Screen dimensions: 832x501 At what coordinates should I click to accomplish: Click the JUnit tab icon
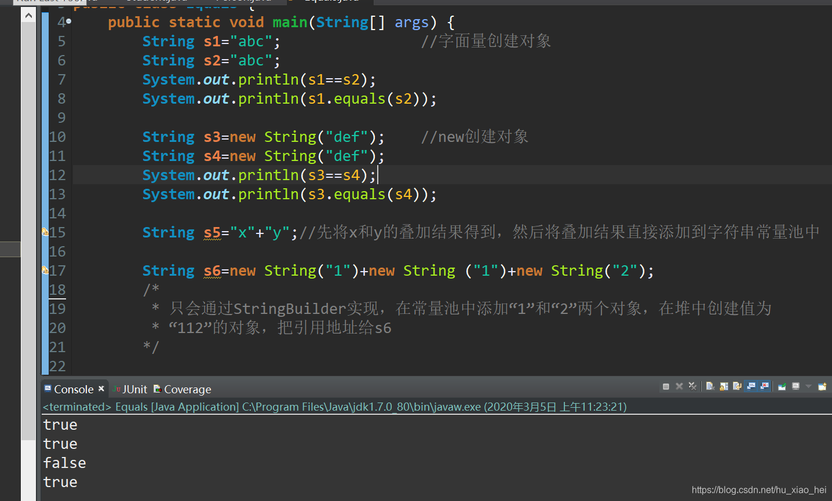tap(116, 389)
